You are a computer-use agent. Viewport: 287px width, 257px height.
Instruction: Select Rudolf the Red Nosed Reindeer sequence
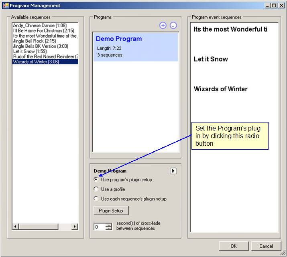(45, 56)
